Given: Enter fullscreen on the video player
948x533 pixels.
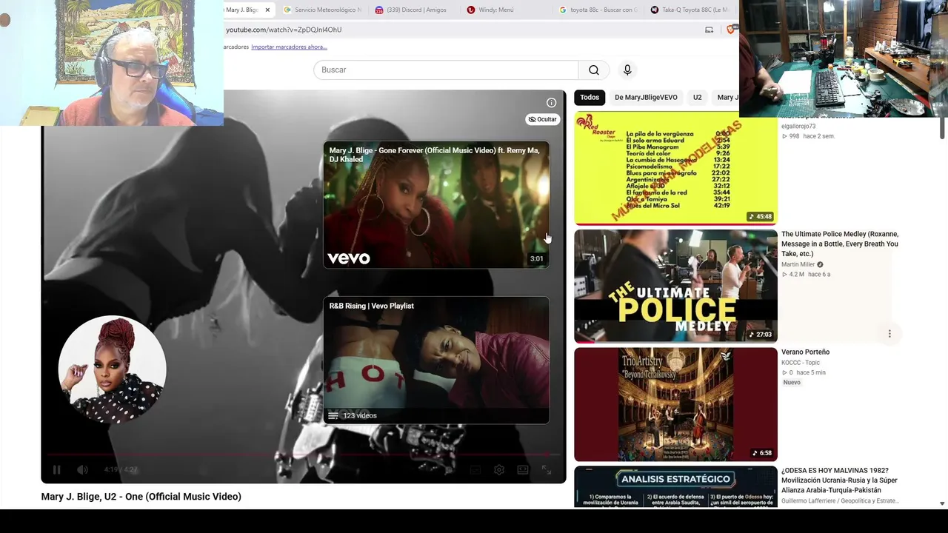Looking at the screenshot, I should pyautogui.click(x=547, y=469).
